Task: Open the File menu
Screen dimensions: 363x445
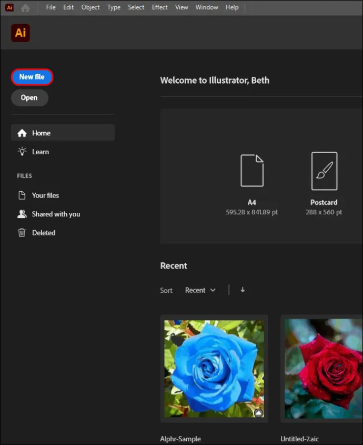Action: [51, 7]
